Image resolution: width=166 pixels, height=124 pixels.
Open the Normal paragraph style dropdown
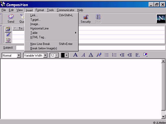coord(19,55)
